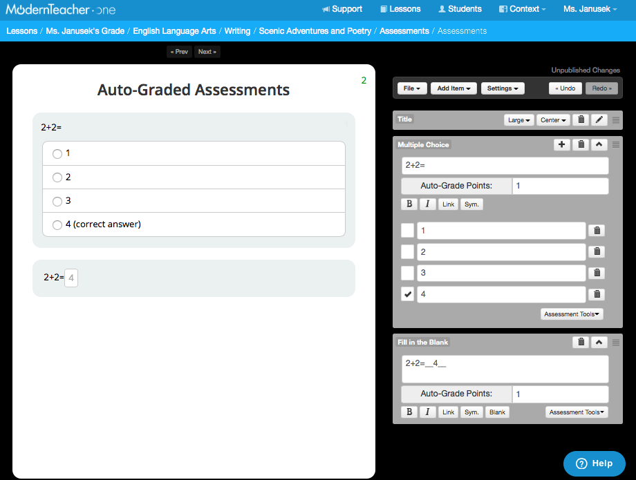Open Lessons in the top navigation

click(x=400, y=9)
